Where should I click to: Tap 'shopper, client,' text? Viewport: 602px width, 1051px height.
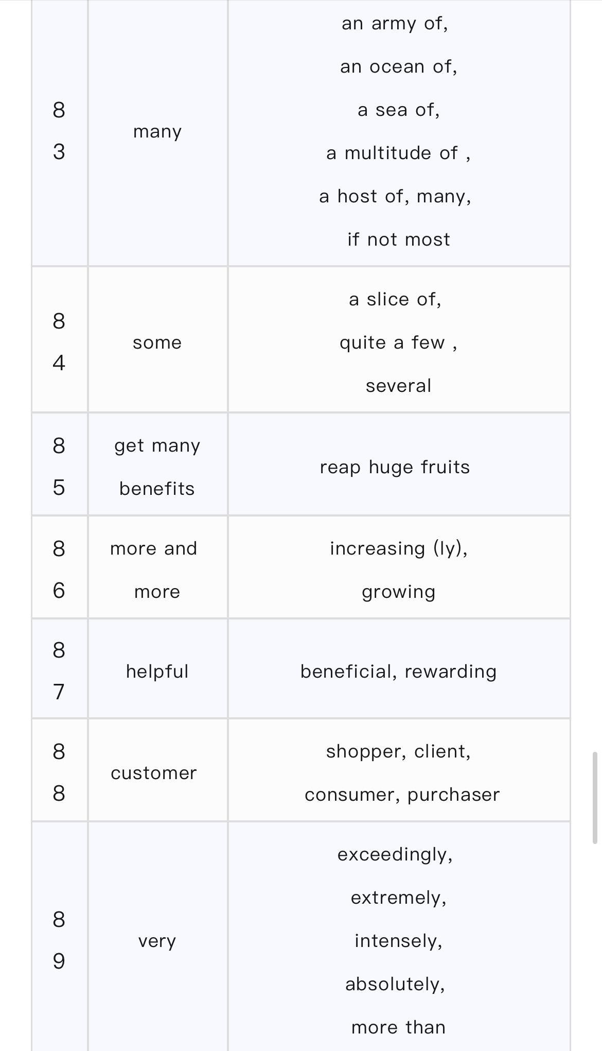coord(399,752)
